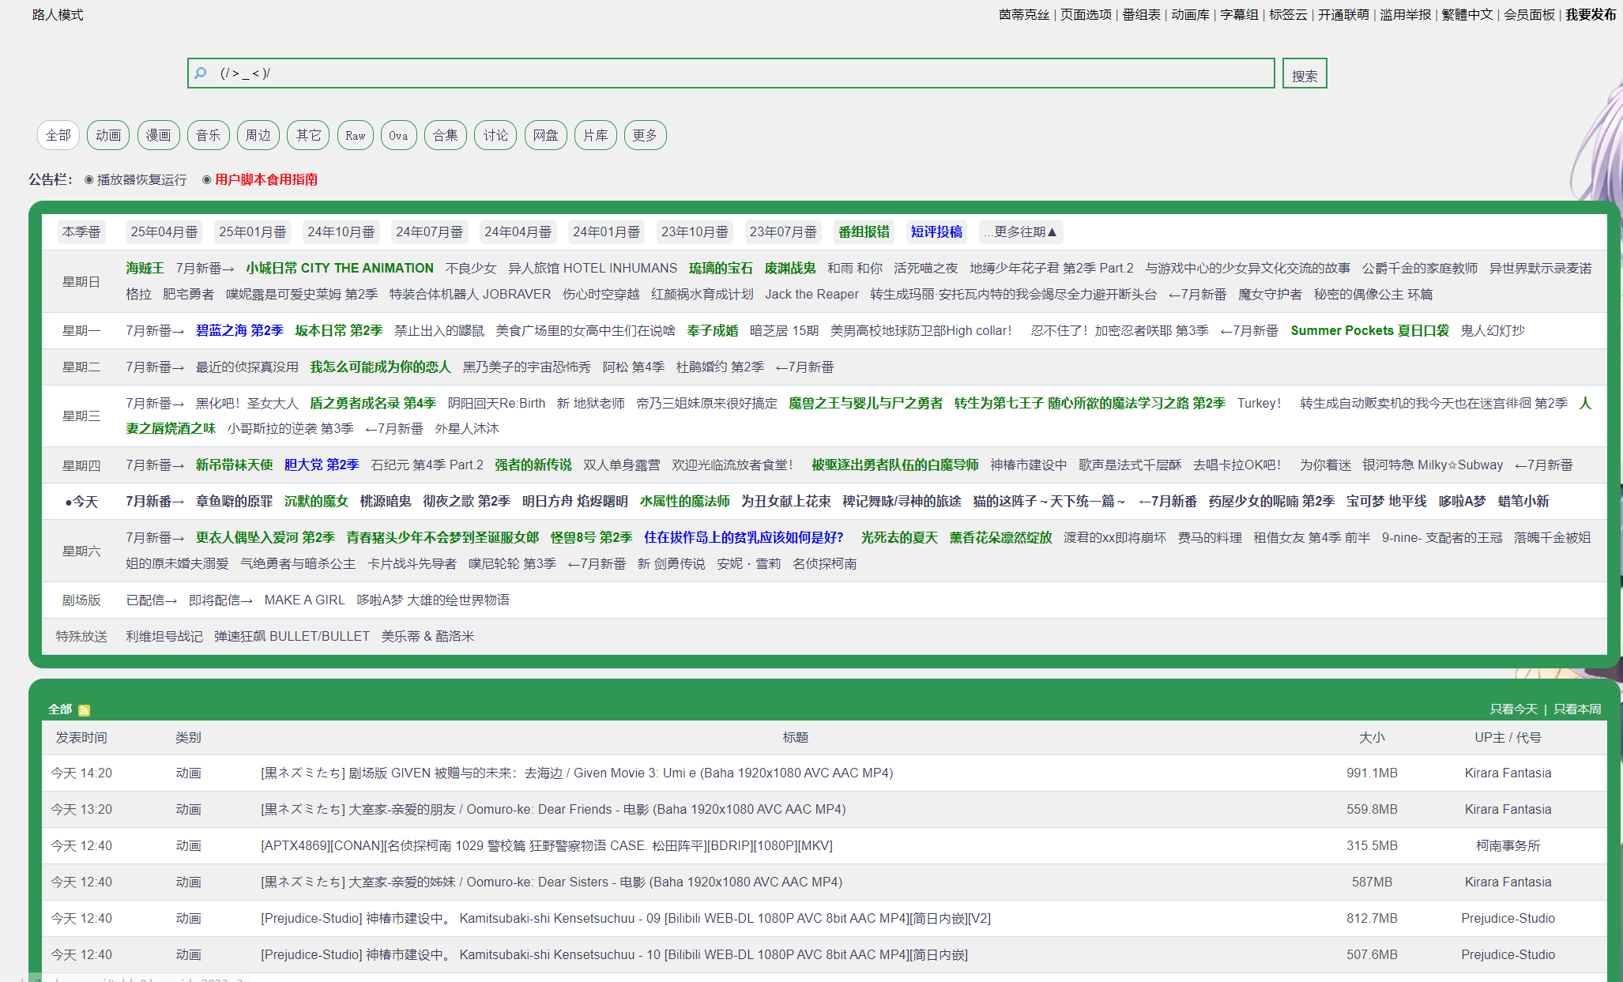Viewport: 1623px width, 982px height.
Task: Switch to 25年04月番 season tab
Action: [164, 231]
